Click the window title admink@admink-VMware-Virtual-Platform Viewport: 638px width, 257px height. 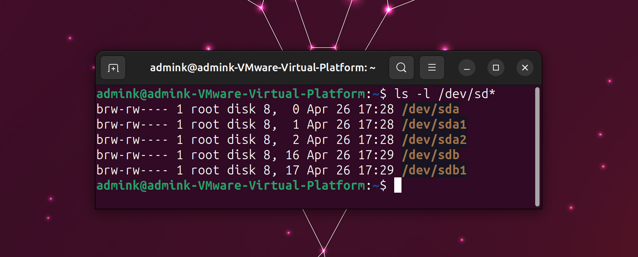pos(263,68)
